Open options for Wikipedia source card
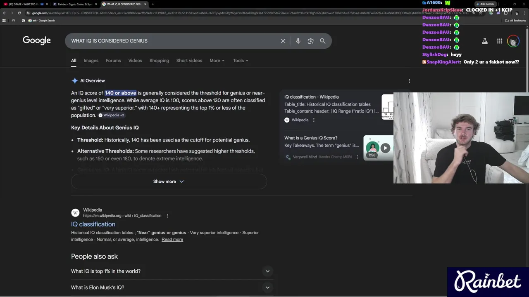The height and width of the screenshot is (297, 529). coord(314,120)
